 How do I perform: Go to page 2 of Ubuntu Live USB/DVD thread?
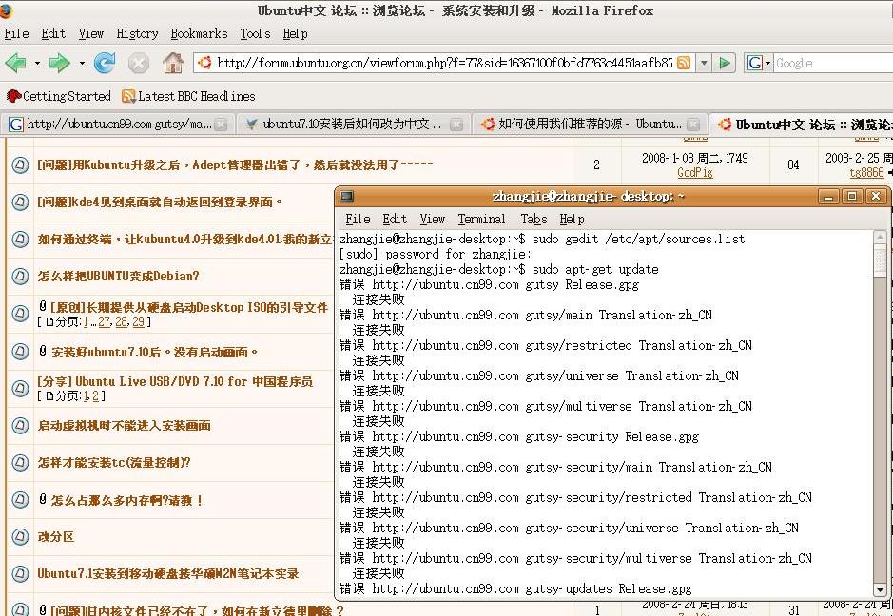(x=95, y=396)
